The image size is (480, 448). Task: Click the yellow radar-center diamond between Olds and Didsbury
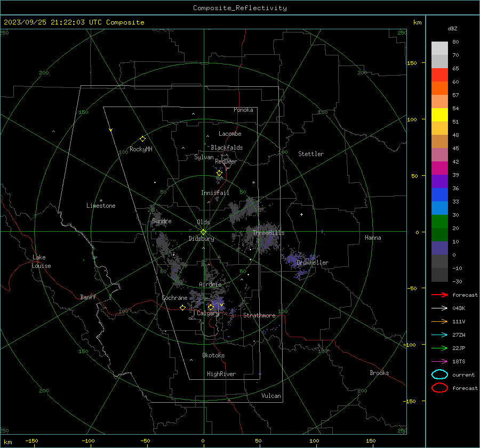(203, 232)
